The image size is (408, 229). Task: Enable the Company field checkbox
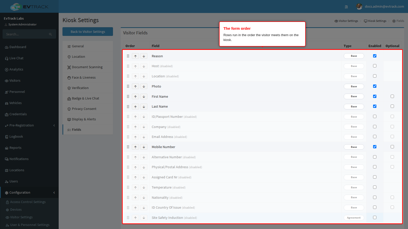tap(375, 126)
